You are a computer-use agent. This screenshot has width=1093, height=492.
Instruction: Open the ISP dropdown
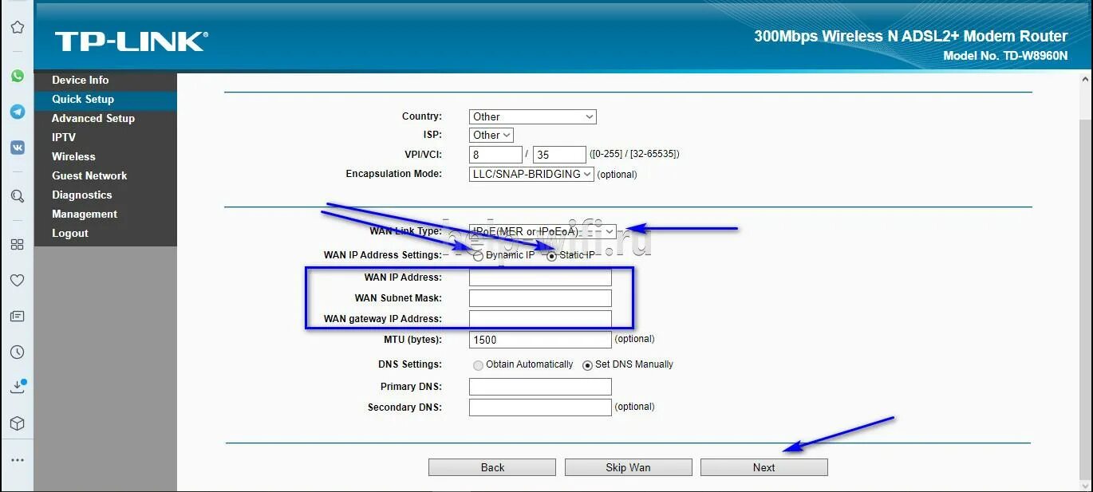[491, 136]
